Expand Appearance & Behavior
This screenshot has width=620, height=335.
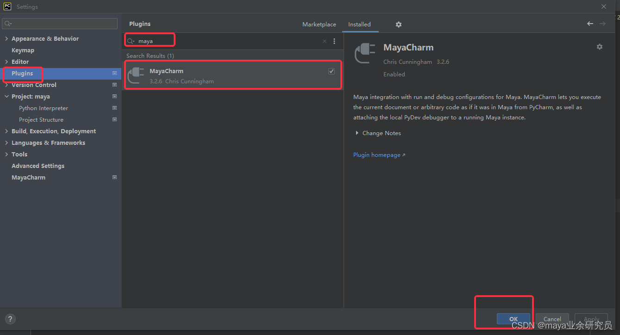(x=6, y=38)
